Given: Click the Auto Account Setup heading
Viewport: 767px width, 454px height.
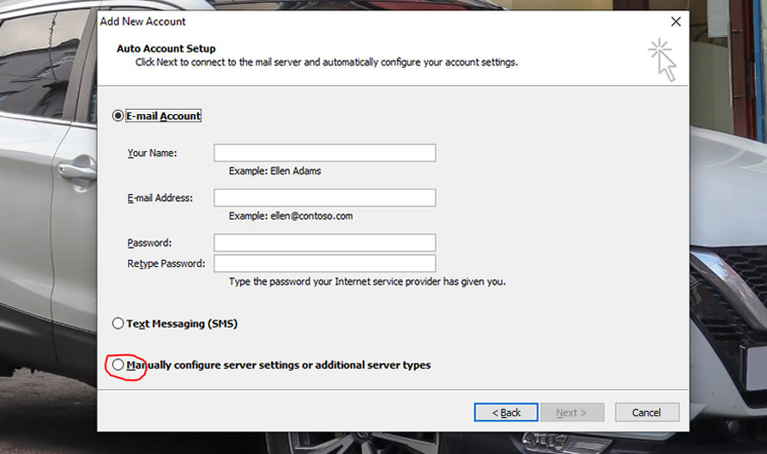Looking at the screenshot, I should (x=166, y=48).
